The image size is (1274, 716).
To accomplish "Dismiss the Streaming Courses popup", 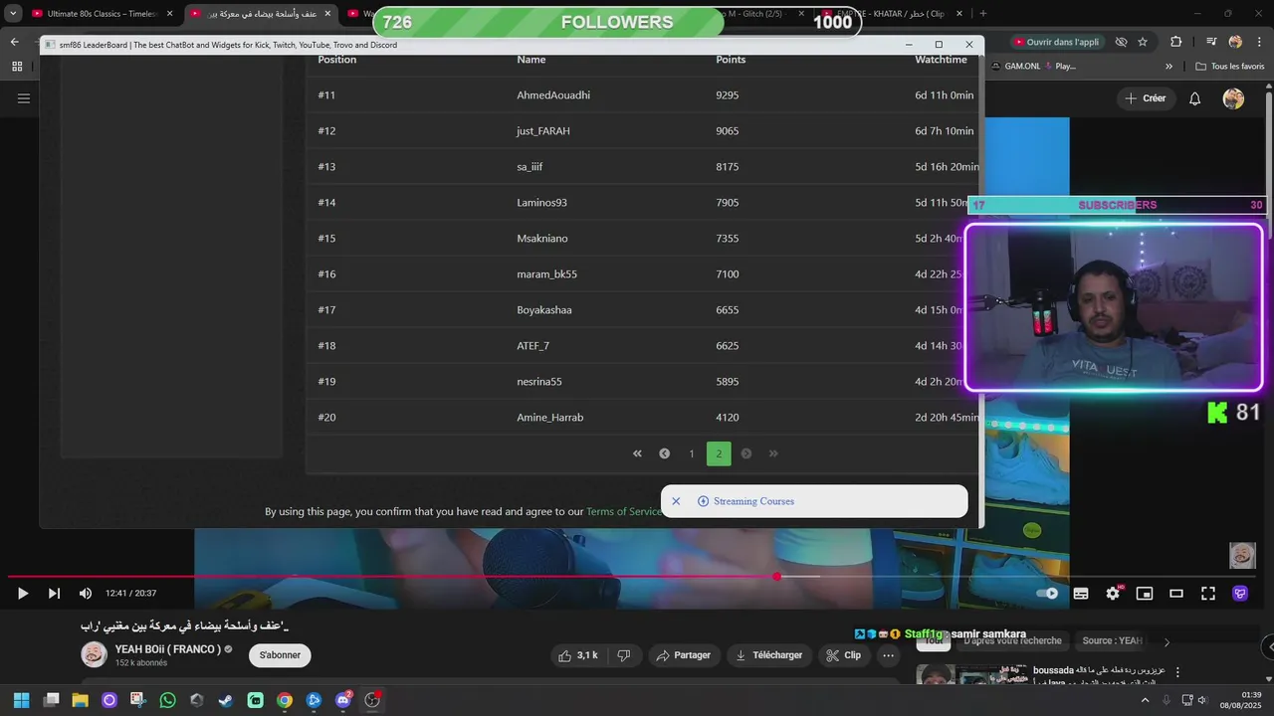I will click(x=676, y=501).
